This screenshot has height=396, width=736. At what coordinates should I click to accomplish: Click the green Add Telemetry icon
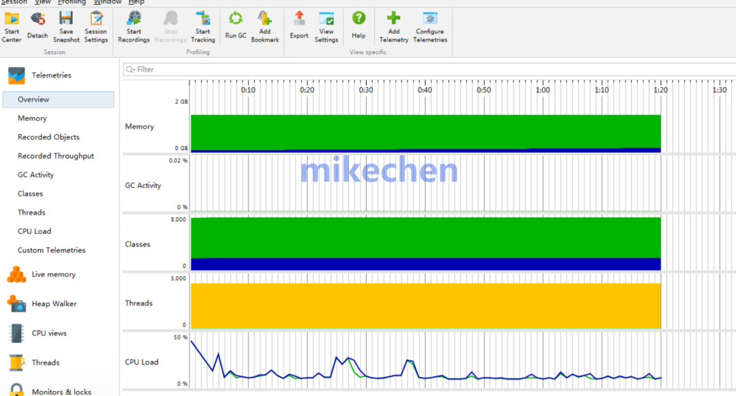click(x=394, y=19)
